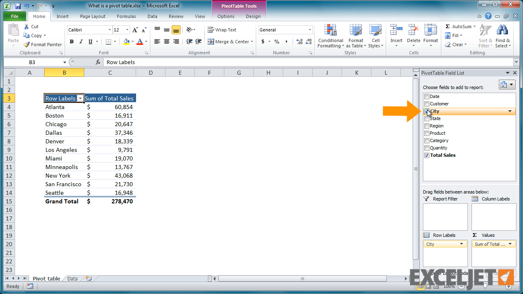Apply bold formatting with the Bold icon
This screenshot has height=294, width=523.
(71, 42)
